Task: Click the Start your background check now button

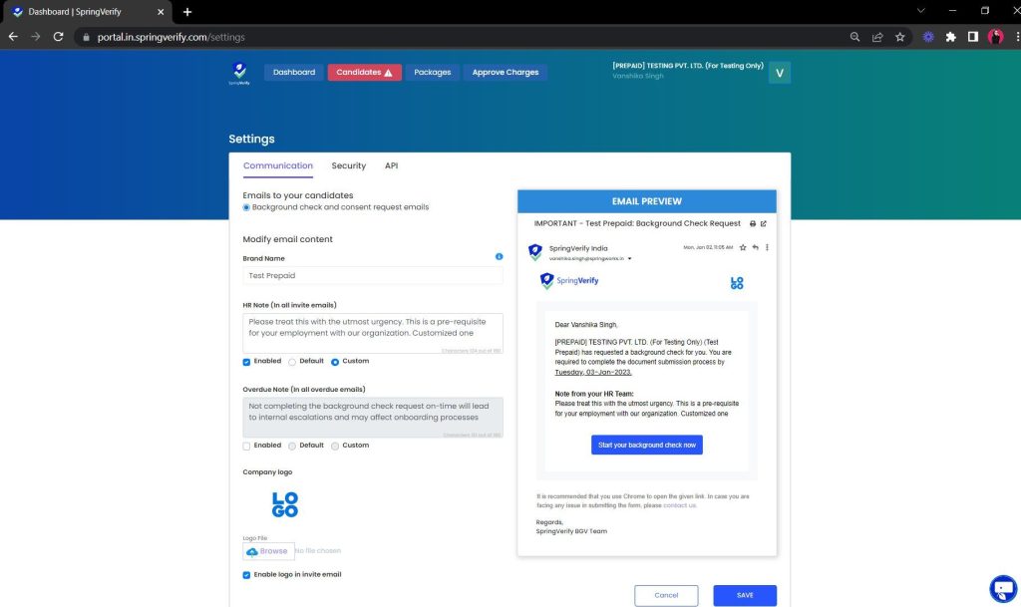Action: [x=646, y=445]
